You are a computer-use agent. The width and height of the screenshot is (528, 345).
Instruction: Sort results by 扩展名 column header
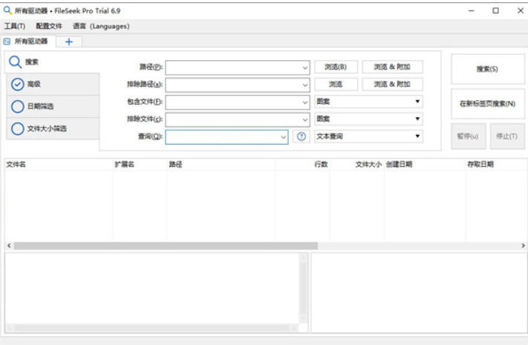pyautogui.click(x=140, y=164)
